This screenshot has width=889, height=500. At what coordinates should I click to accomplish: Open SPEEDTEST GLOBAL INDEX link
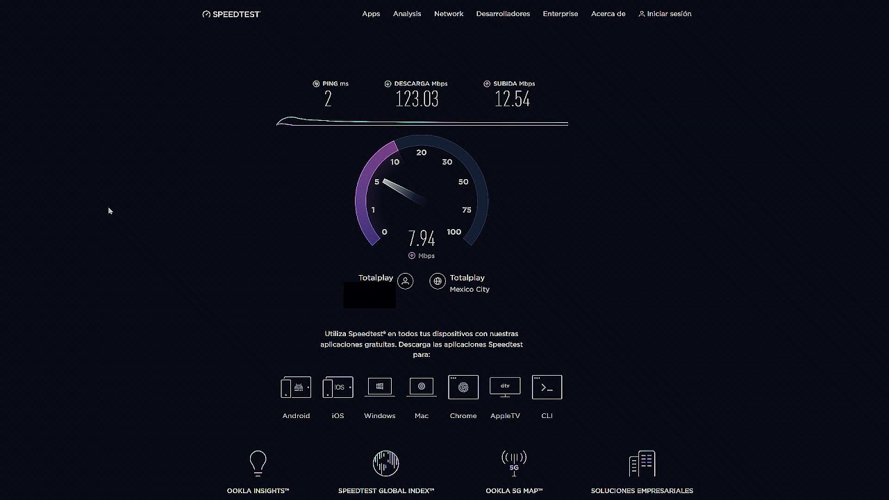point(386,491)
